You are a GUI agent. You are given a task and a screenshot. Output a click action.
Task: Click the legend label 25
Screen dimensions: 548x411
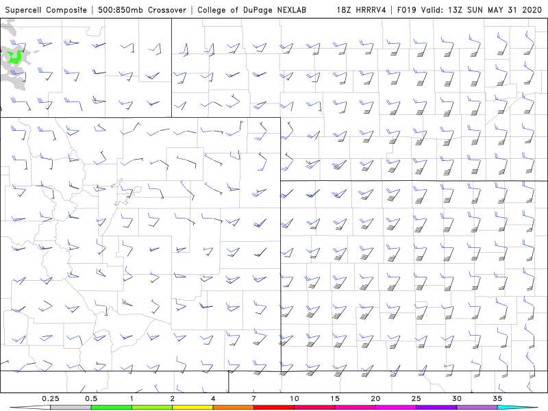[416, 399]
